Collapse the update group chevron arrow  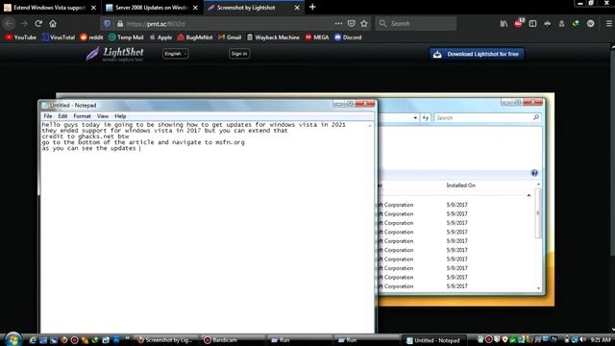click(529, 195)
